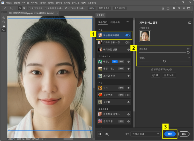Uncheck the 스크러비 확대/축소 checkbox
Image resolution: width=194 pixels, height=141 pixels.
[66, 8]
